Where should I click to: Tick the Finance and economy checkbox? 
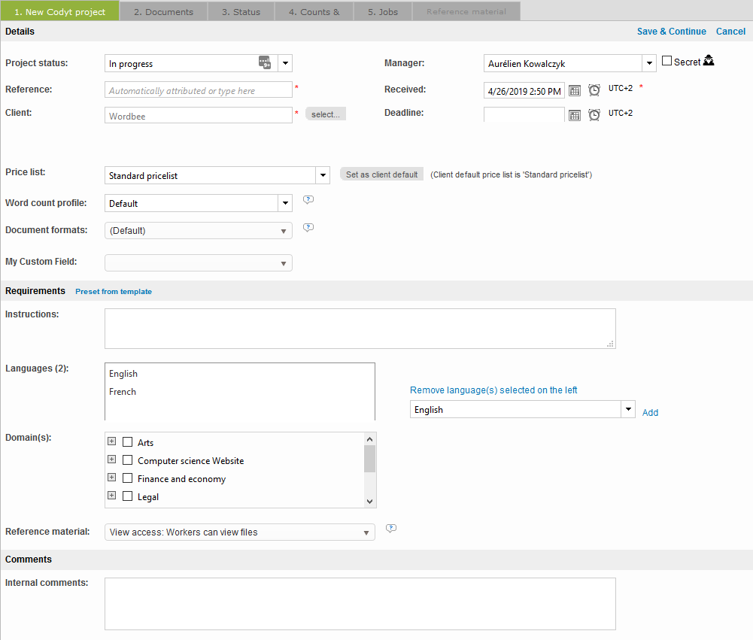pos(127,479)
